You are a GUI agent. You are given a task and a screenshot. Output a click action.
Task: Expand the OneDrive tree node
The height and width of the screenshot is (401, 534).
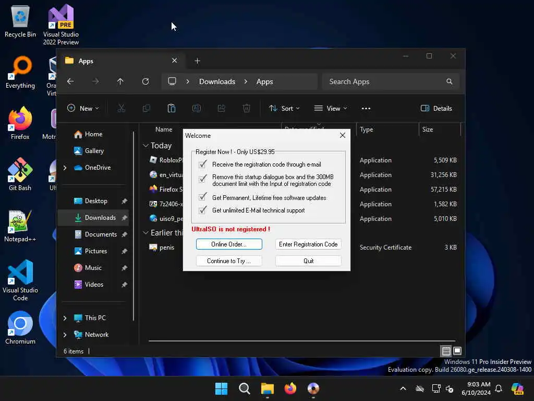tap(65, 168)
